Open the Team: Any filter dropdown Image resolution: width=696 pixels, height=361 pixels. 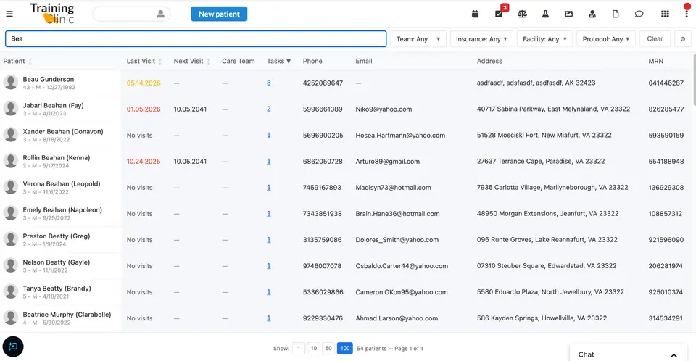tap(418, 39)
